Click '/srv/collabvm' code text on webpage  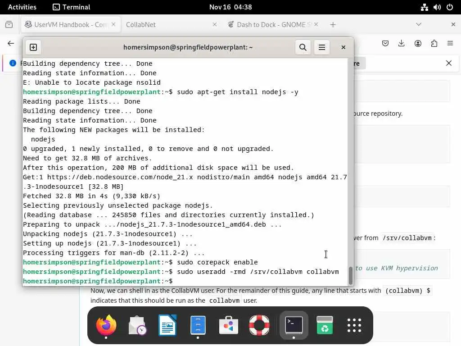coord(407,238)
